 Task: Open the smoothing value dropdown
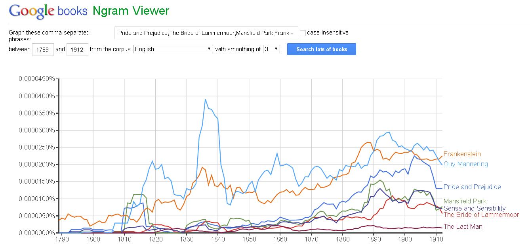tap(272, 49)
